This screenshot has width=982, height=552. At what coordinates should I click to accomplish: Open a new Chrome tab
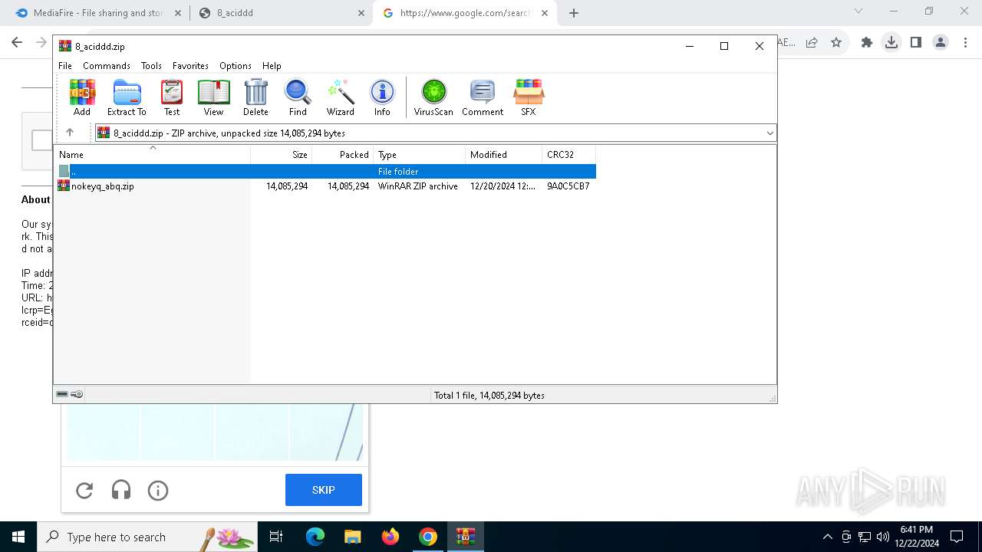(x=574, y=13)
